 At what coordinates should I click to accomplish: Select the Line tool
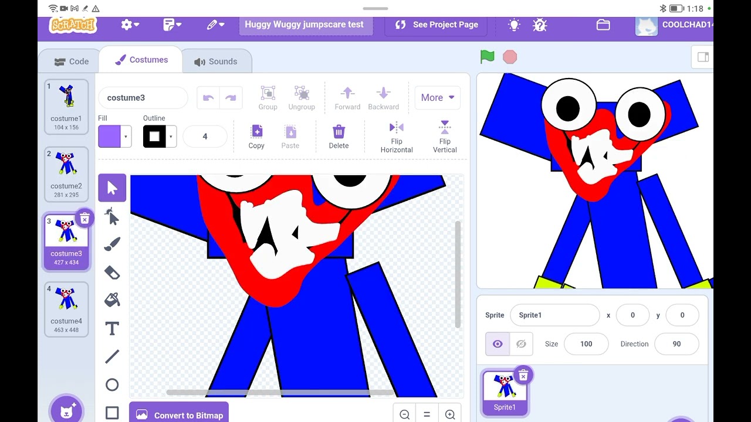[x=112, y=356]
